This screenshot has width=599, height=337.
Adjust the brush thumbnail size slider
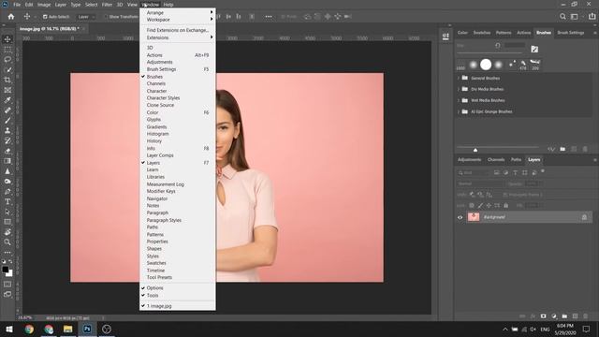pyautogui.click(x=475, y=150)
